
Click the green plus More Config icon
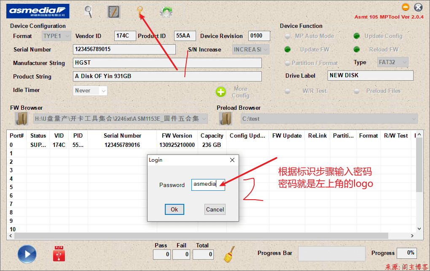click(x=221, y=92)
